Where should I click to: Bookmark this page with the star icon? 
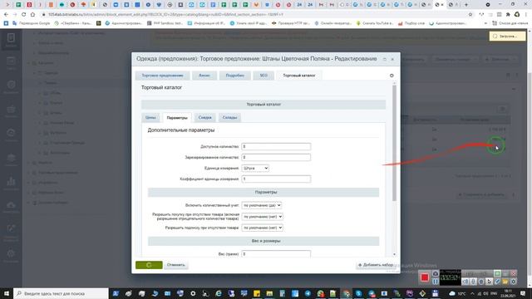[x=470, y=15]
